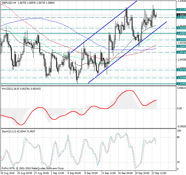The width and height of the screenshot is (186, 175).
Task: Click the 1.5542 level price tag
Action: [x=181, y=40]
